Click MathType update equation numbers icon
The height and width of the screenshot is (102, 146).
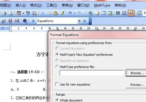point(17,21)
